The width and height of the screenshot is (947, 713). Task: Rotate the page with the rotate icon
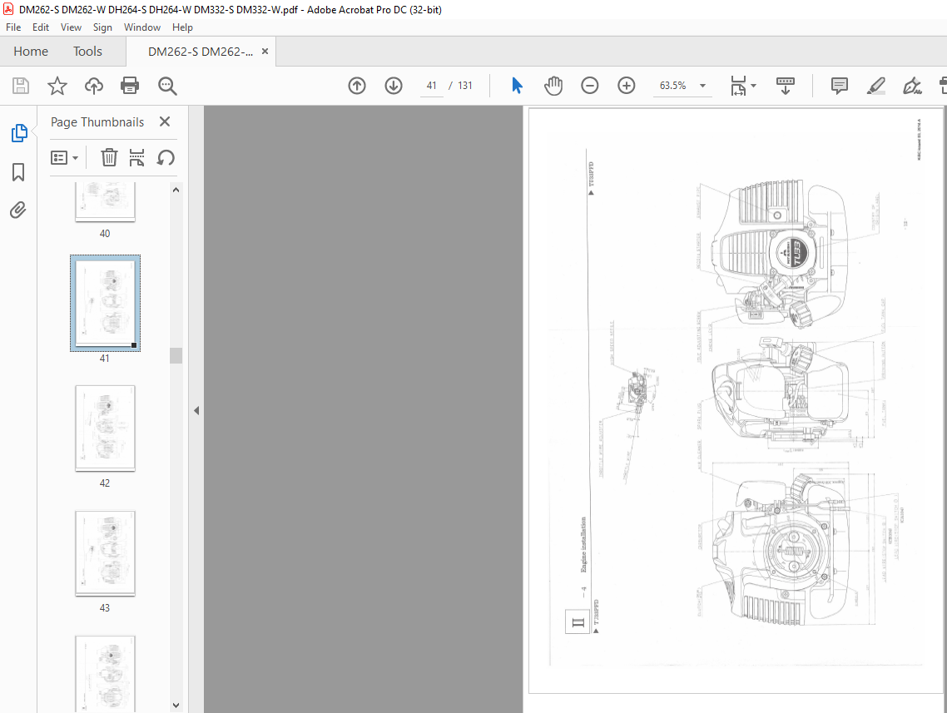(x=166, y=157)
